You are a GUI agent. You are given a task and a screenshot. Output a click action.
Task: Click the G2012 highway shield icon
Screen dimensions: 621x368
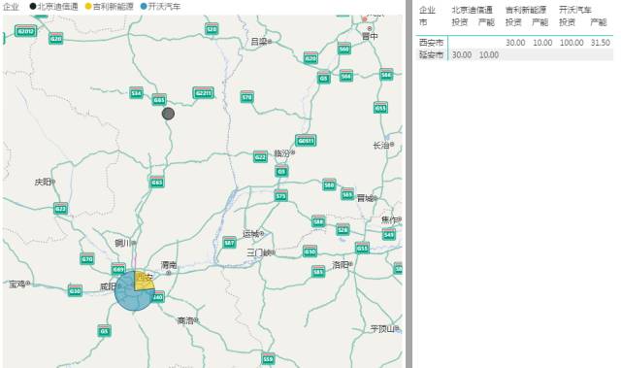tap(25, 30)
